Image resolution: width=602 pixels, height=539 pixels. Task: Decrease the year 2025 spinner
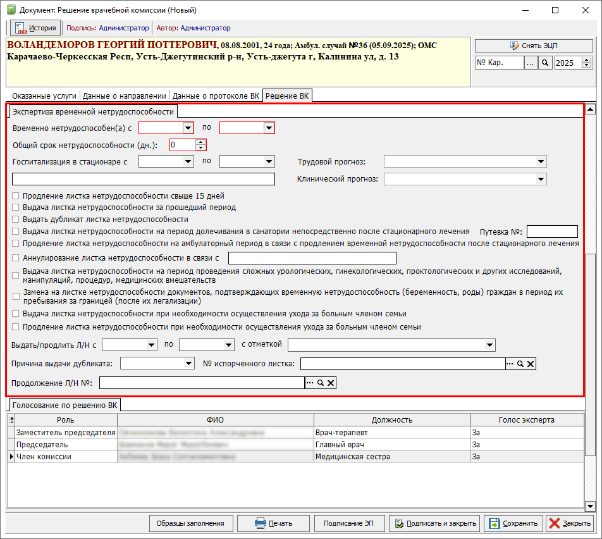587,66
